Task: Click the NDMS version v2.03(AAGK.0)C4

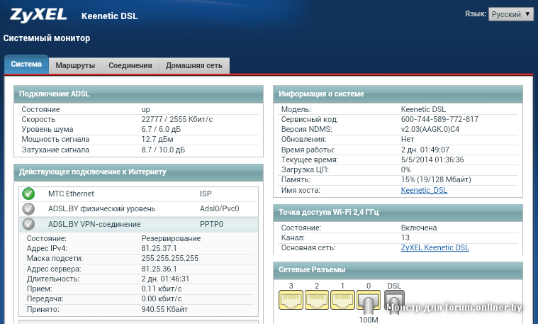Action: (430, 130)
